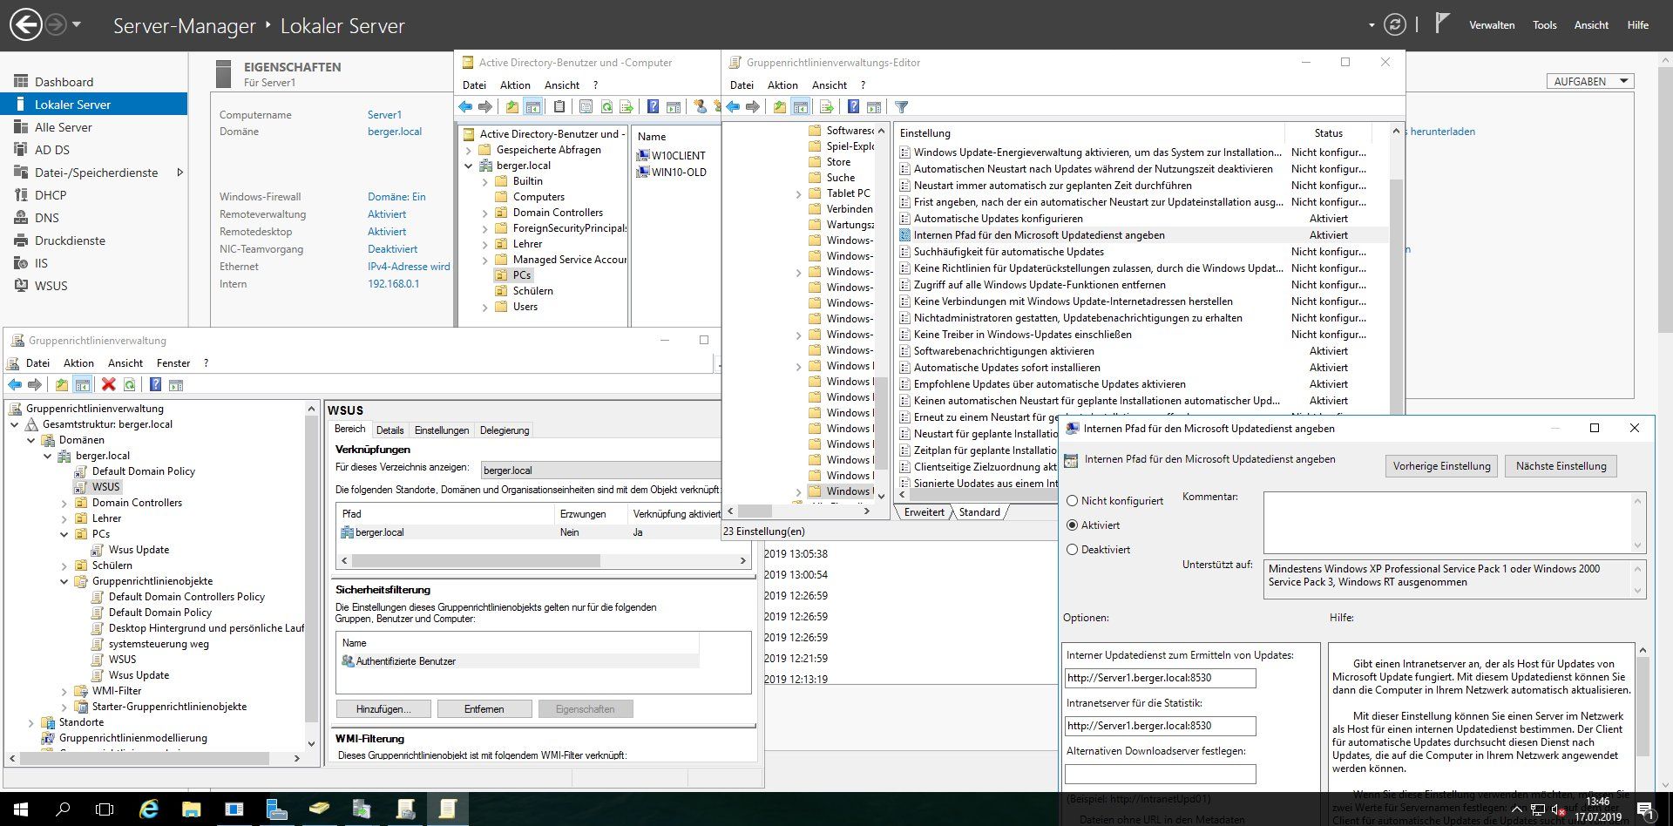The width and height of the screenshot is (1673, 826).
Task: Open File Explorer from the taskbar
Action: coord(191,809)
